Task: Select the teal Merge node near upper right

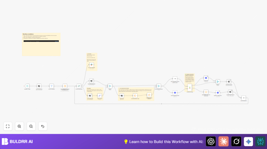Action: (x=218, y=82)
